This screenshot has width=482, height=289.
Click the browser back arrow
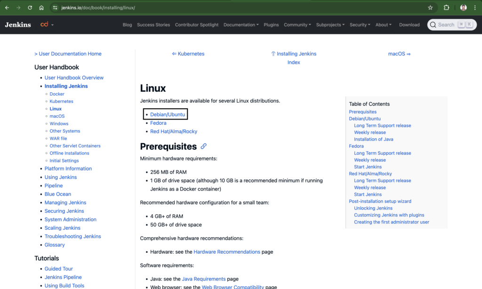coord(7,8)
